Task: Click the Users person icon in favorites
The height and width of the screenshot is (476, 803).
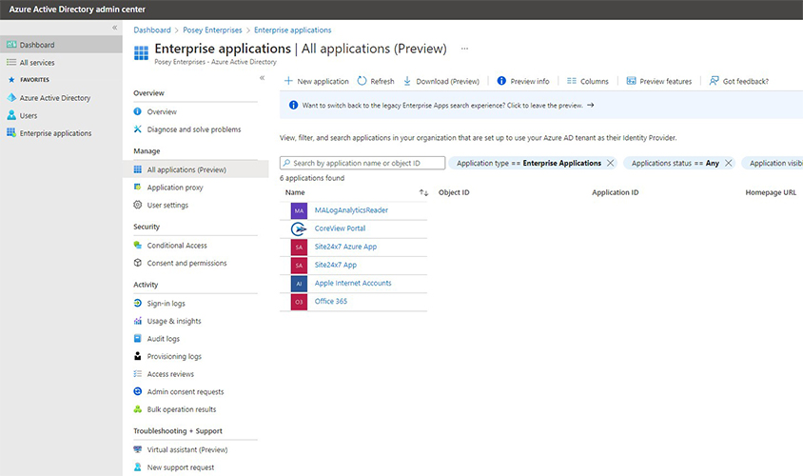Action: [x=11, y=115]
